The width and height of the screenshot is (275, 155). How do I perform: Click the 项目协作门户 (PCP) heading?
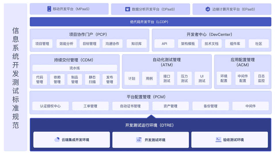pyautogui.click(x=88, y=34)
